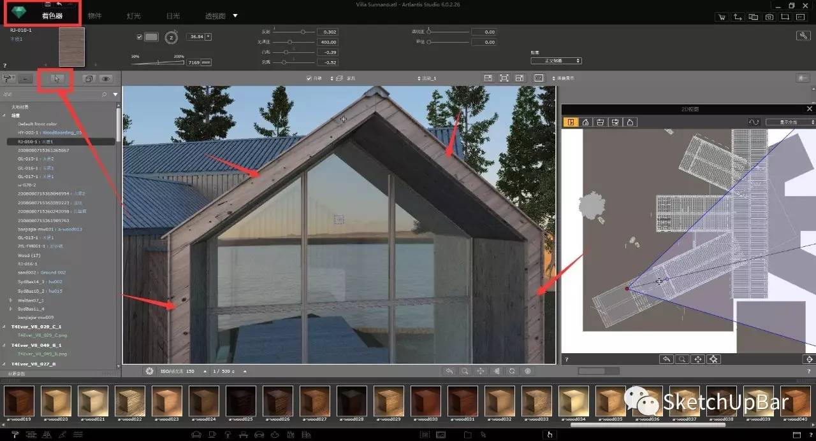816x441 pixels.
Task: Open the 浏览_1 view selector dropdown
Action: pyautogui.click(x=426, y=78)
